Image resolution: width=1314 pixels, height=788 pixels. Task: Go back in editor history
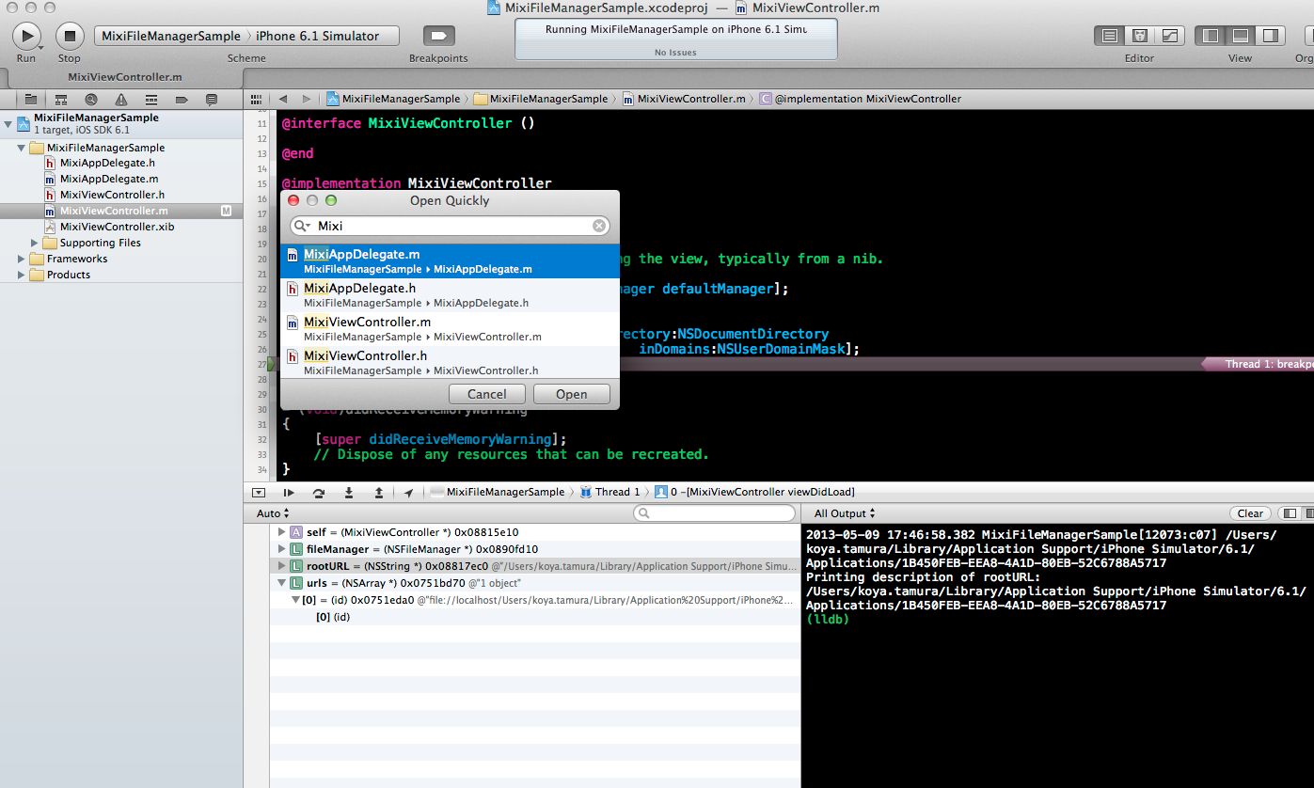[282, 99]
